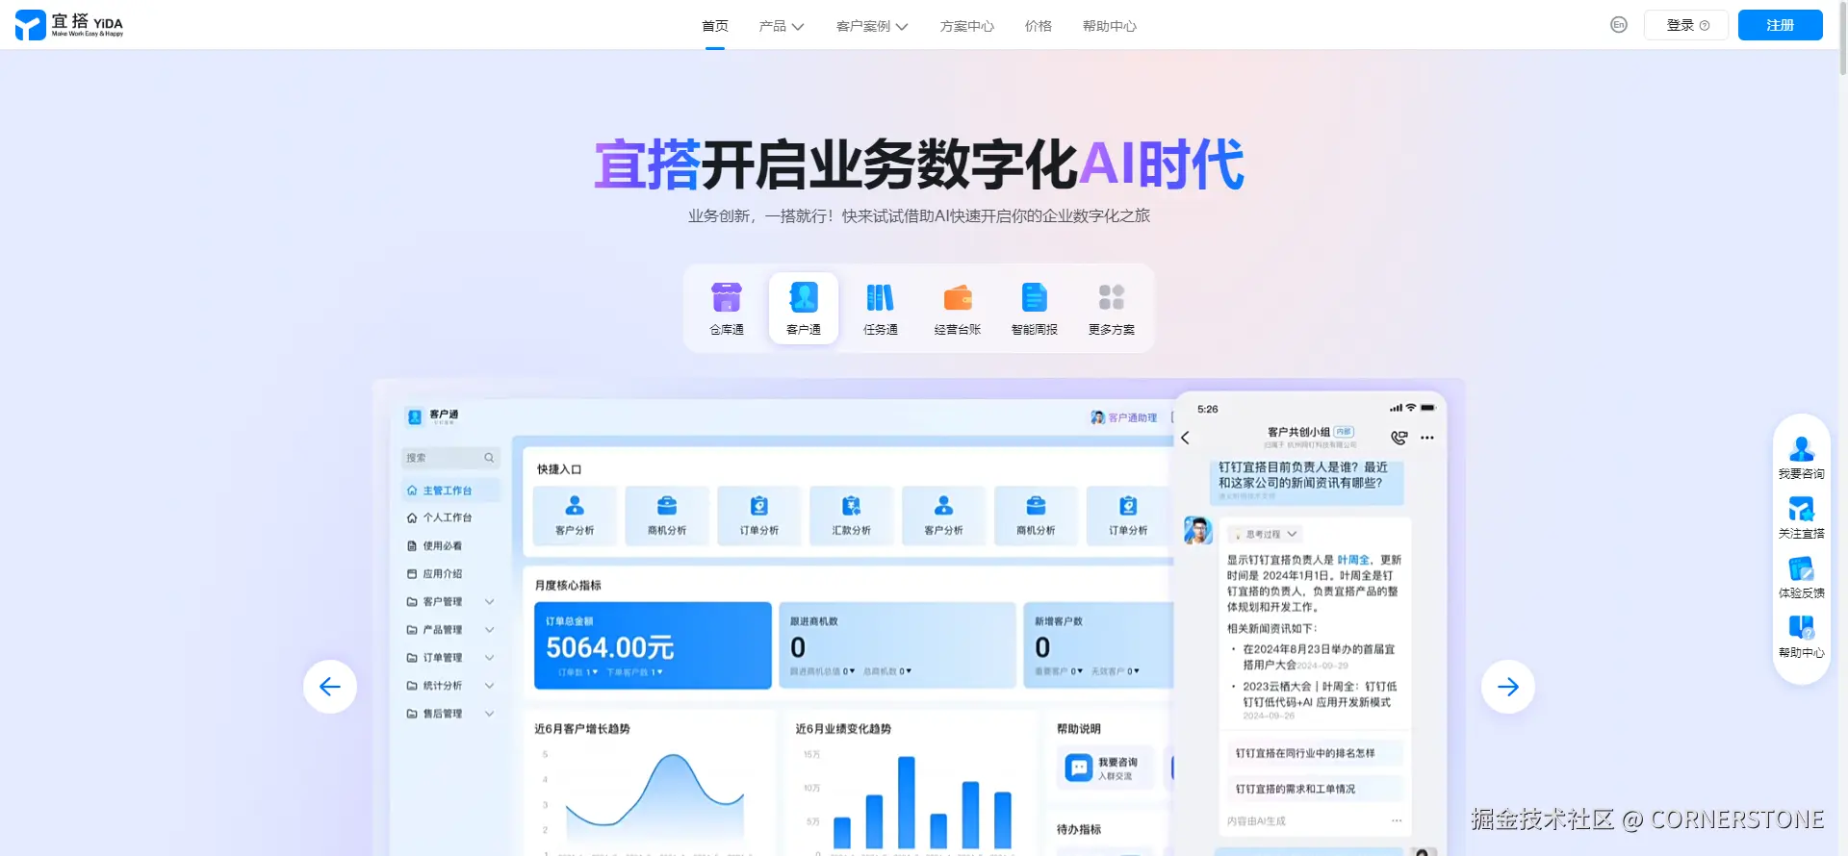
Task: Open 体验反馈 in floating sidebar
Action: pyautogui.click(x=1802, y=577)
